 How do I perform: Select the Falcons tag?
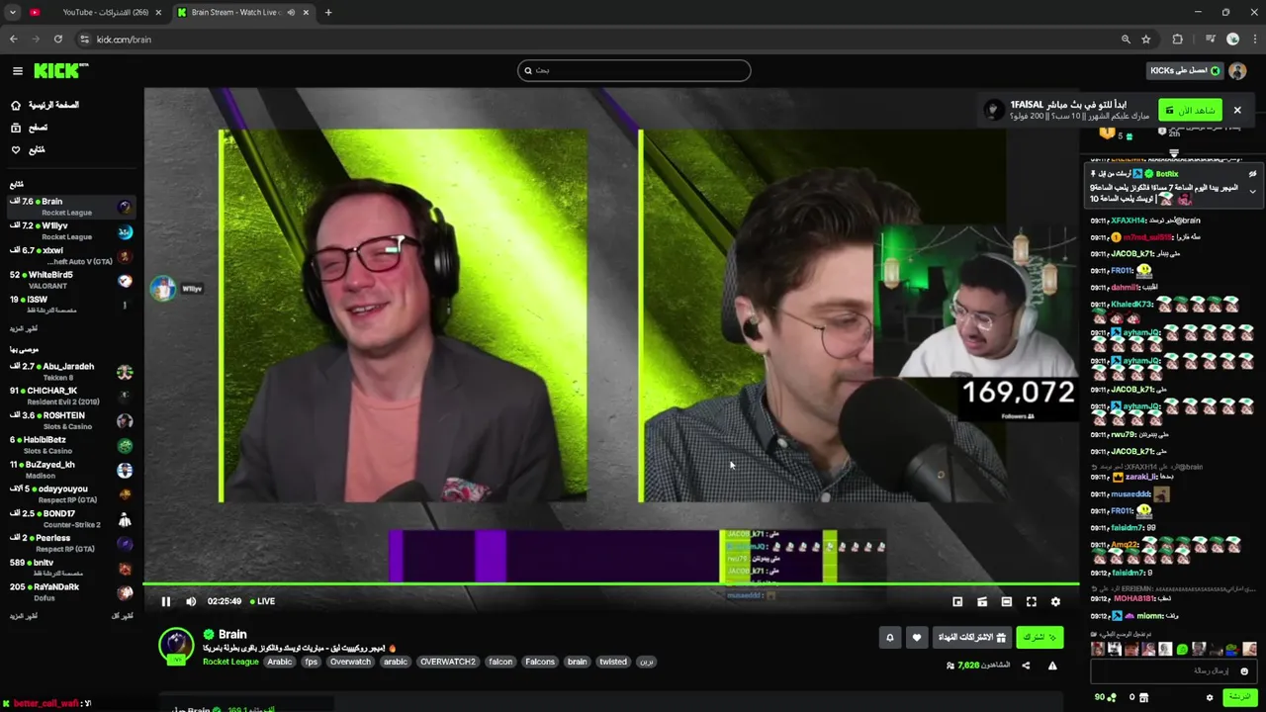pos(540,662)
